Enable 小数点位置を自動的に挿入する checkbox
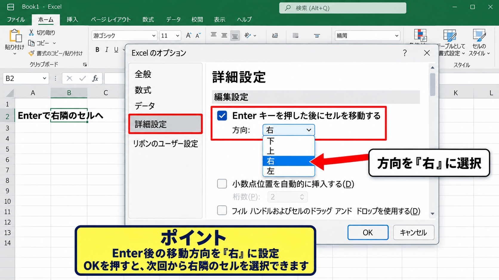 (x=222, y=184)
